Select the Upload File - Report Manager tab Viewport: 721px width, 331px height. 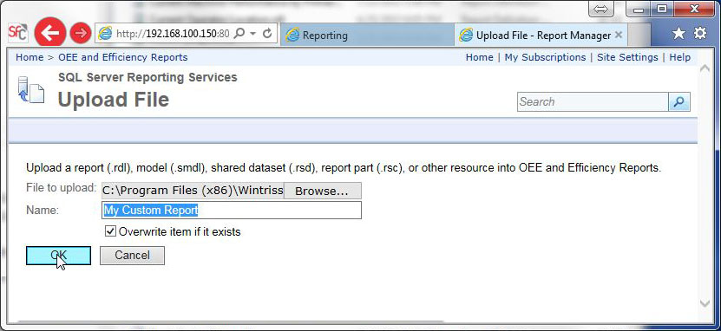pyautogui.click(x=541, y=35)
